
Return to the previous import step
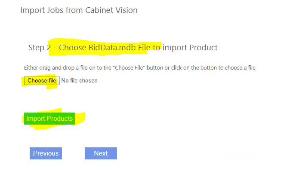46,153
